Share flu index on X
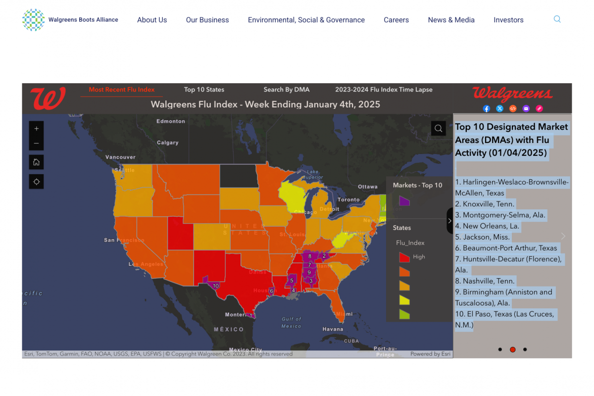This screenshot has width=594, height=396. pyautogui.click(x=499, y=108)
